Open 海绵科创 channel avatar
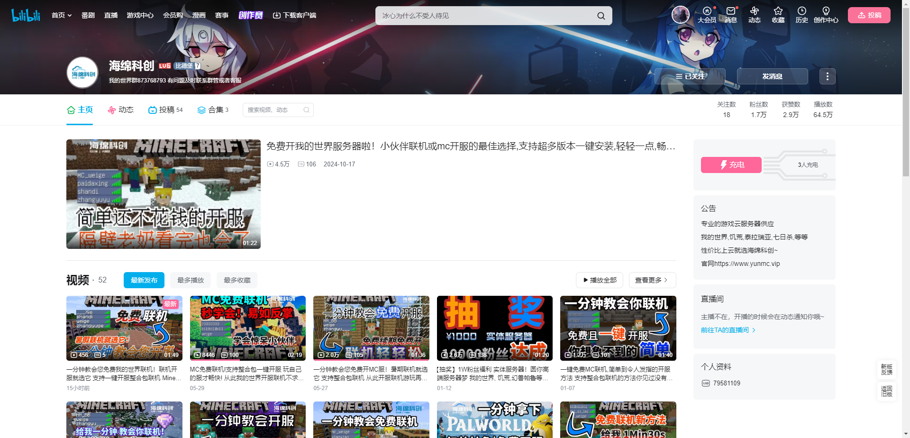This screenshot has height=438, width=910. [x=82, y=73]
